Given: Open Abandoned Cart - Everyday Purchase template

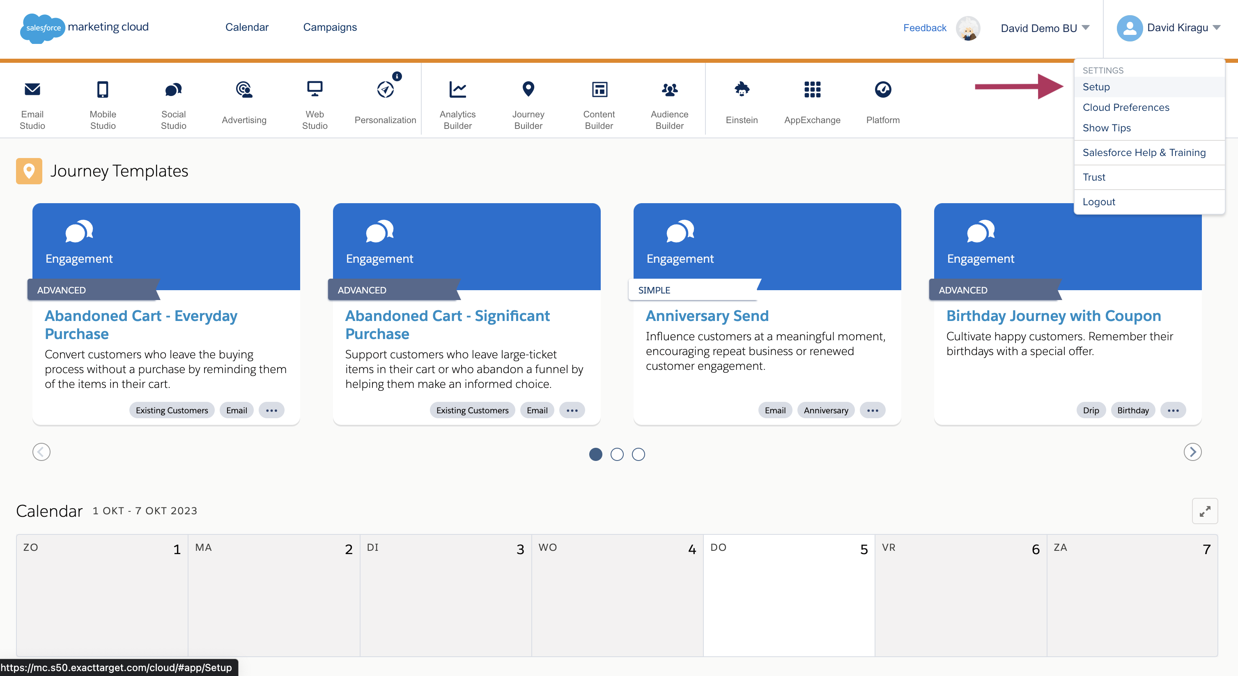Looking at the screenshot, I should click(141, 325).
